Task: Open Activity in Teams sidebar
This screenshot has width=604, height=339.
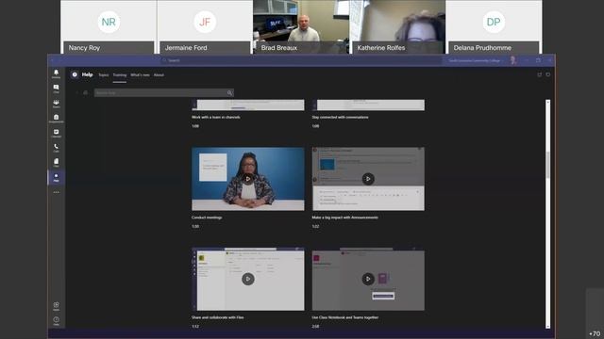Action: point(57,73)
